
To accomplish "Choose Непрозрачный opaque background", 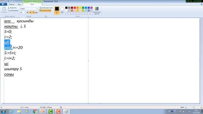I will (x=46, y=8).
